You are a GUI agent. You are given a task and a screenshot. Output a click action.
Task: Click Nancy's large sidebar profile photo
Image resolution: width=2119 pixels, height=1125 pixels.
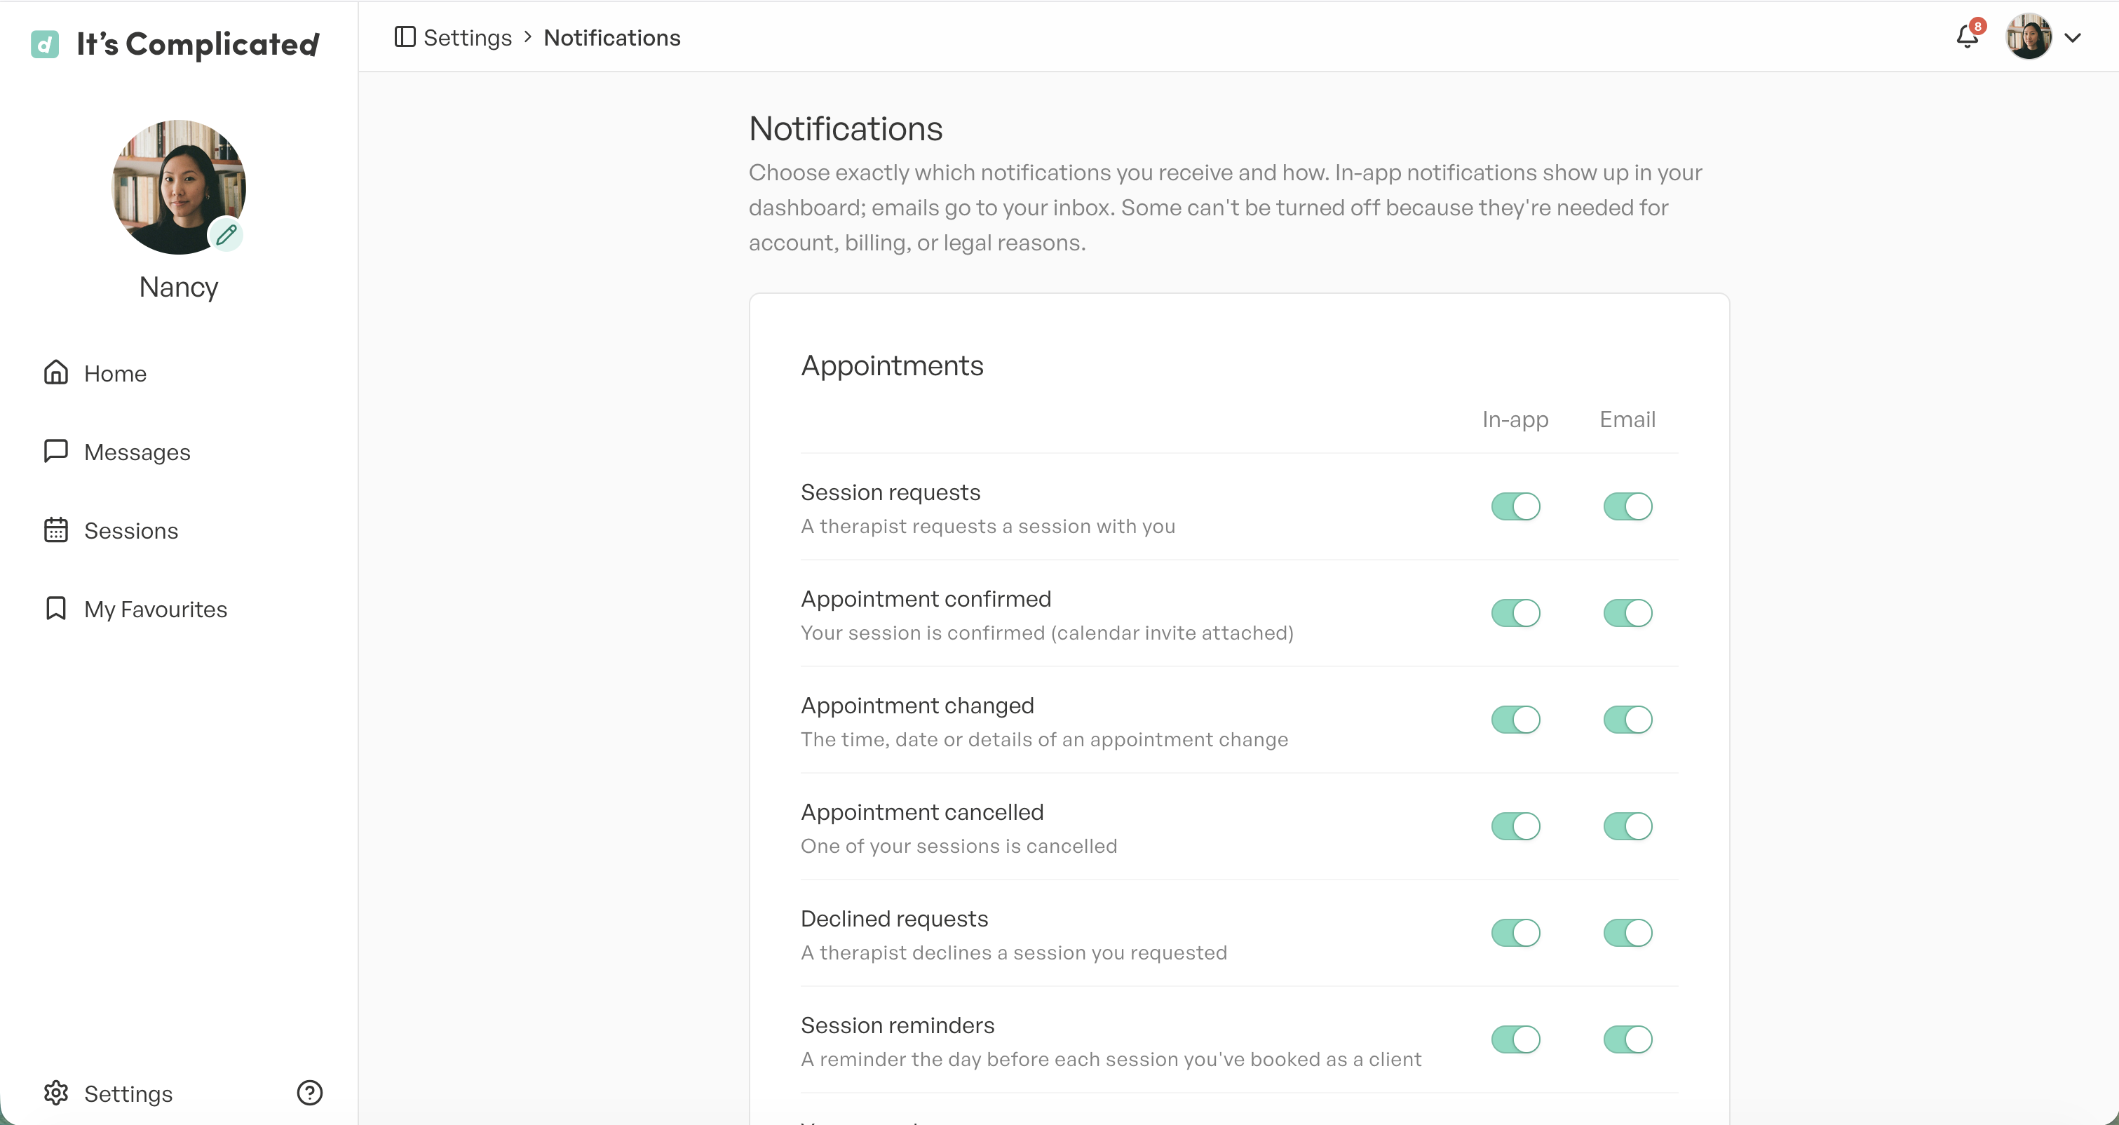(179, 187)
